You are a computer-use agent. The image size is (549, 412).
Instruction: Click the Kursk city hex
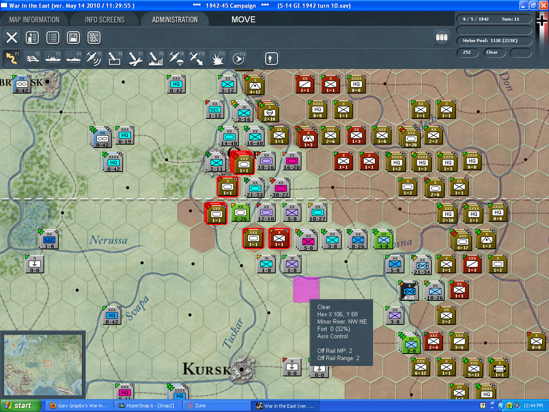[x=242, y=369]
